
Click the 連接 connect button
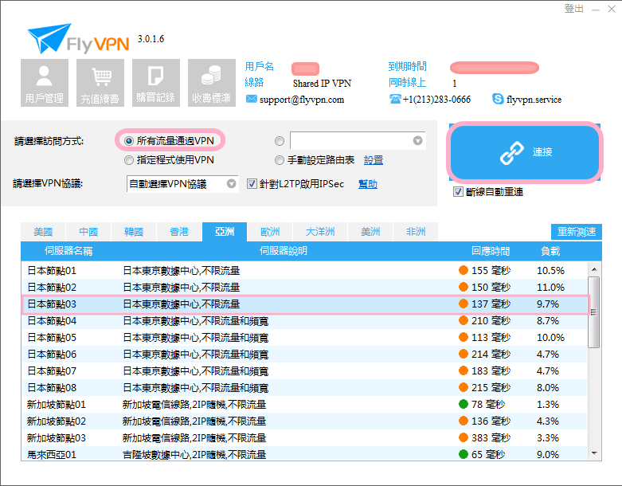[524, 152]
